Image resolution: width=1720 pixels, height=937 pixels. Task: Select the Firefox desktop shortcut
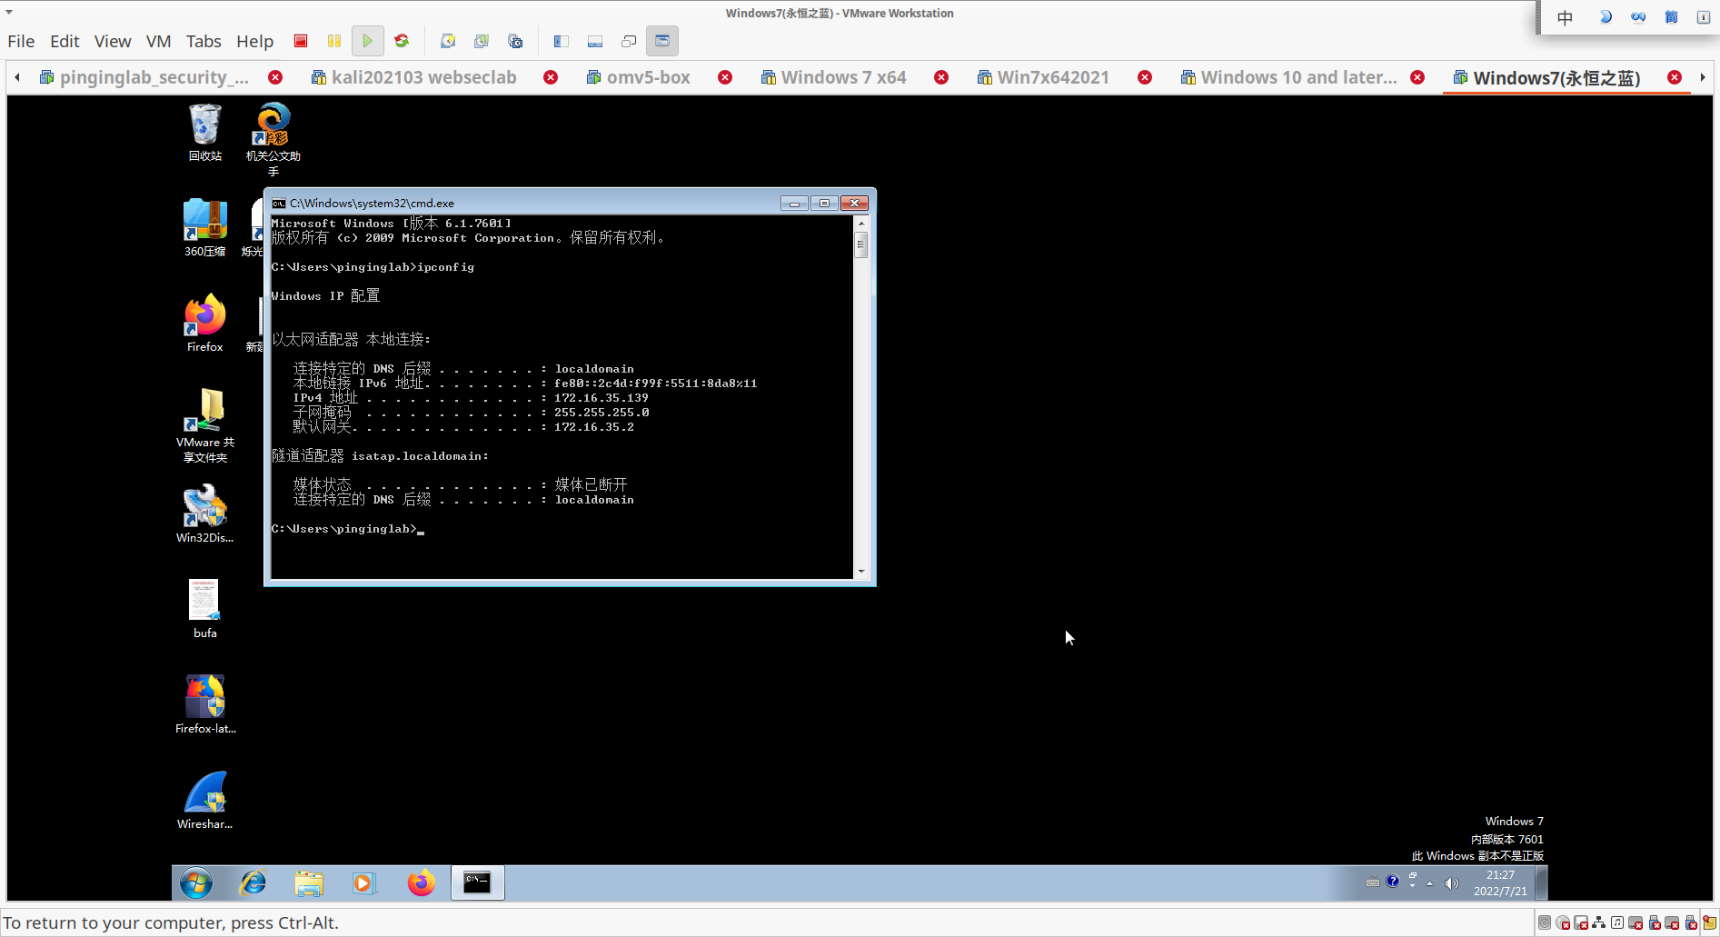click(x=205, y=324)
